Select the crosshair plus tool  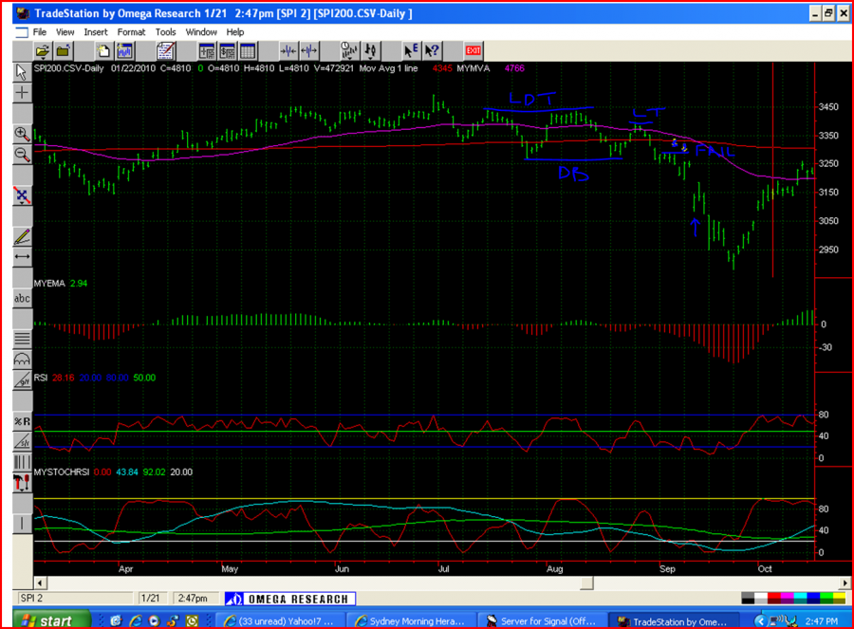[x=22, y=93]
